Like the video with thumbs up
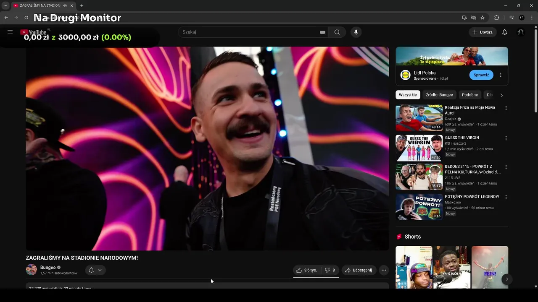 pyautogui.click(x=306, y=270)
